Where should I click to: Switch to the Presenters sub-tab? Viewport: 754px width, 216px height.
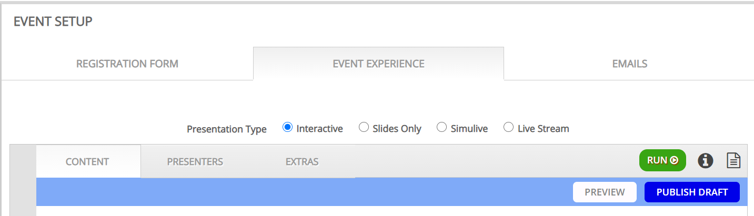[x=195, y=161]
